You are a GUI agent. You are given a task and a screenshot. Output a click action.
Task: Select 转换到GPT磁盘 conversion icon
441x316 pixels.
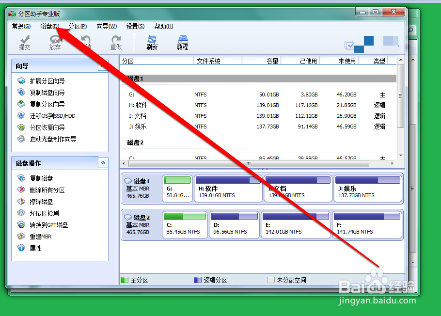pos(39,224)
